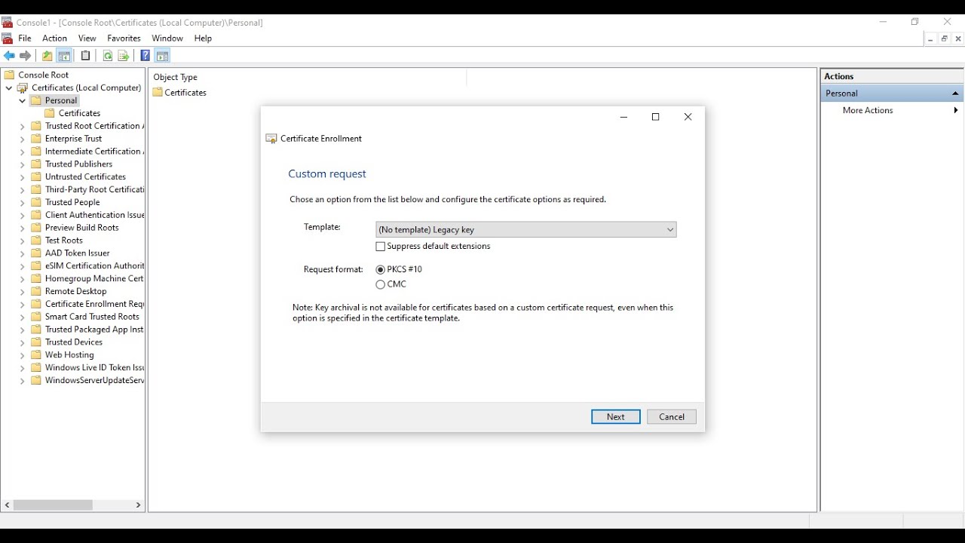Screen dimensions: 965x543
Task: Click the blue Help question mark icon
Action: [x=146, y=56]
